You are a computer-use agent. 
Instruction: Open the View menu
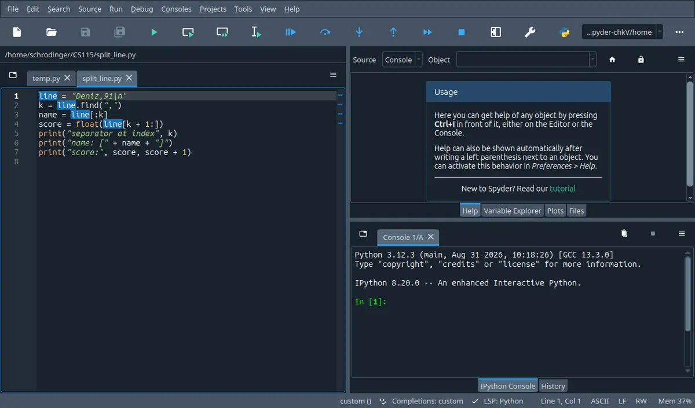(268, 9)
